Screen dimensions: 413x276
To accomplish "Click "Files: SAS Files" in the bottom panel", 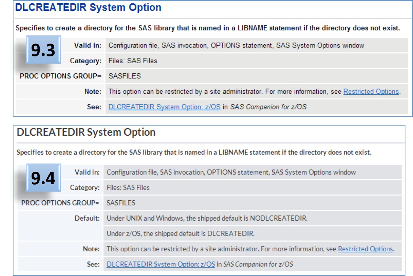I will tap(128, 188).
